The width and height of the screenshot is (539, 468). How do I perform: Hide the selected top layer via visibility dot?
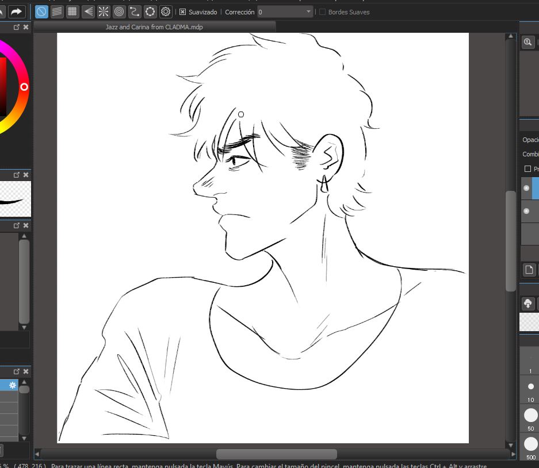click(526, 188)
